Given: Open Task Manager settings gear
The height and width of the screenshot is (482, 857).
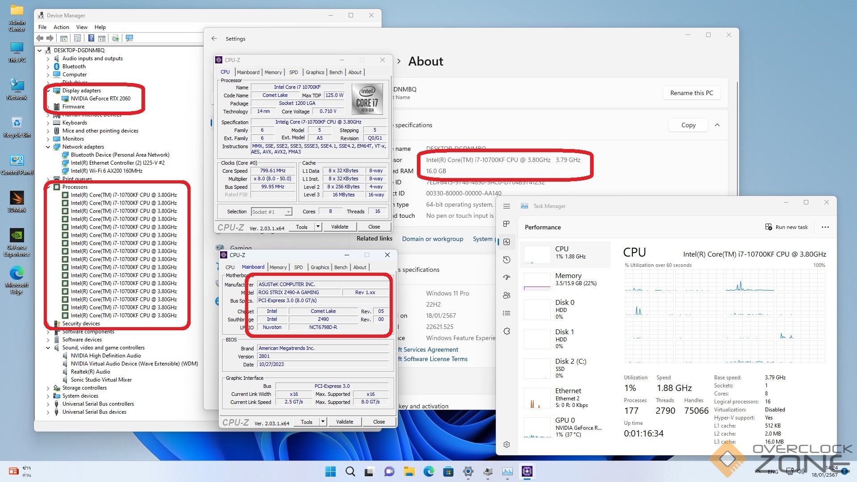Looking at the screenshot, I should point(507,445).
